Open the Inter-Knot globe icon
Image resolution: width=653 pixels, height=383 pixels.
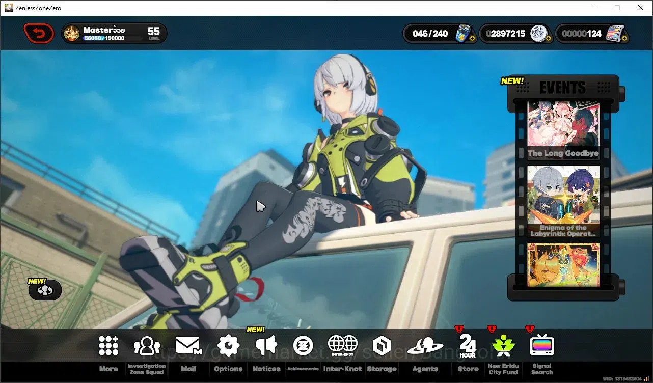(x=343, y=346)
